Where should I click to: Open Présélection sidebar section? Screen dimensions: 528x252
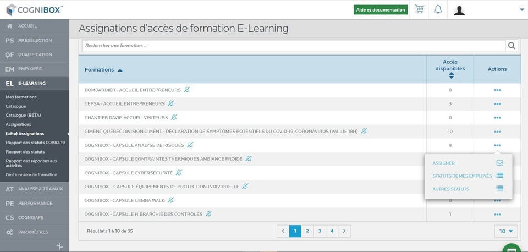pyautogui.click(x=35, y=40)
